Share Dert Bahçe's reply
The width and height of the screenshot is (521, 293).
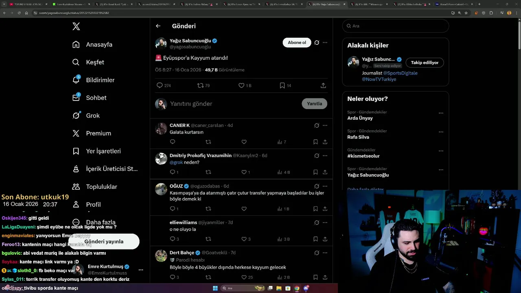click(x=325, y=277)
